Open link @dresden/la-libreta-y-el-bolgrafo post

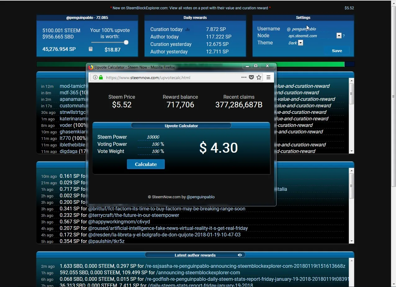164,235
